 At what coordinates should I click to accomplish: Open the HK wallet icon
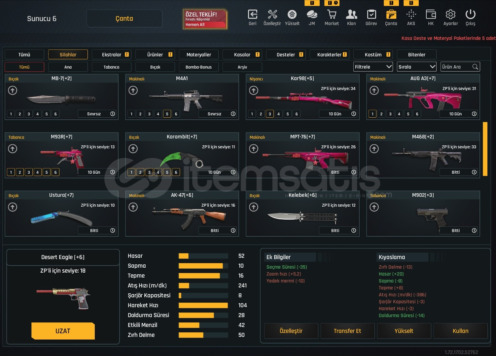[431, 15]
